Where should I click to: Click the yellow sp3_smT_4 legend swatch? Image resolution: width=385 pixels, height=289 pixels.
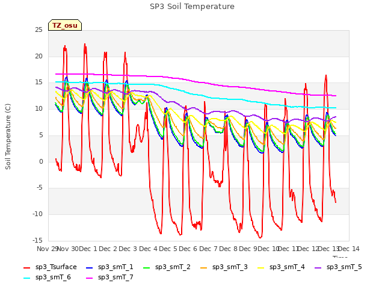(x=260, y=267)
